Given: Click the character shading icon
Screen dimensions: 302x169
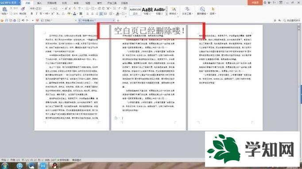Looking at the screenshot, I should 81,14.
